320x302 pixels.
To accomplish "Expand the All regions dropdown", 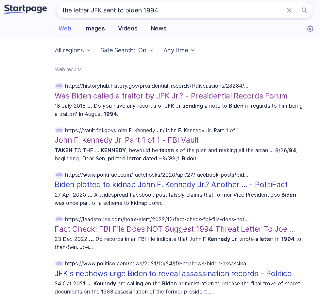I will click(73, 50).
